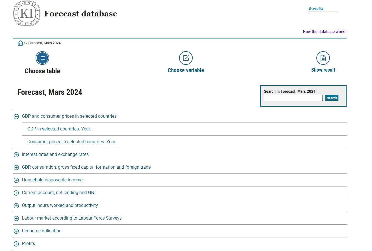This screenshot has height=251, width=372.
Task: Select the Choose table step icon
Action: (x=42, y=58)
